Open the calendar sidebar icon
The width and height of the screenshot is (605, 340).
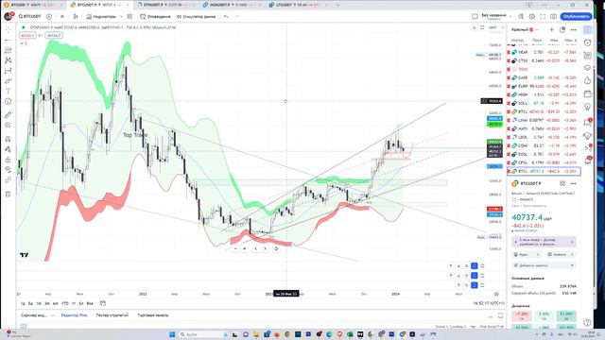coord(588,93)
